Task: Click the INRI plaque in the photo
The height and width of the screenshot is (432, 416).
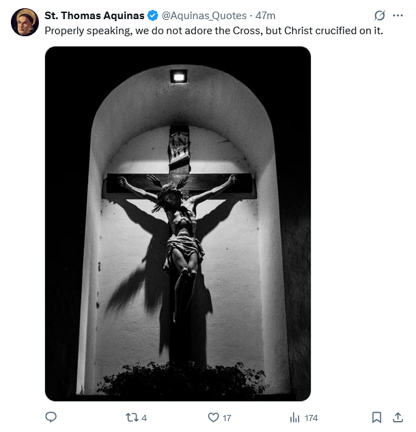Action: [179, 146]
